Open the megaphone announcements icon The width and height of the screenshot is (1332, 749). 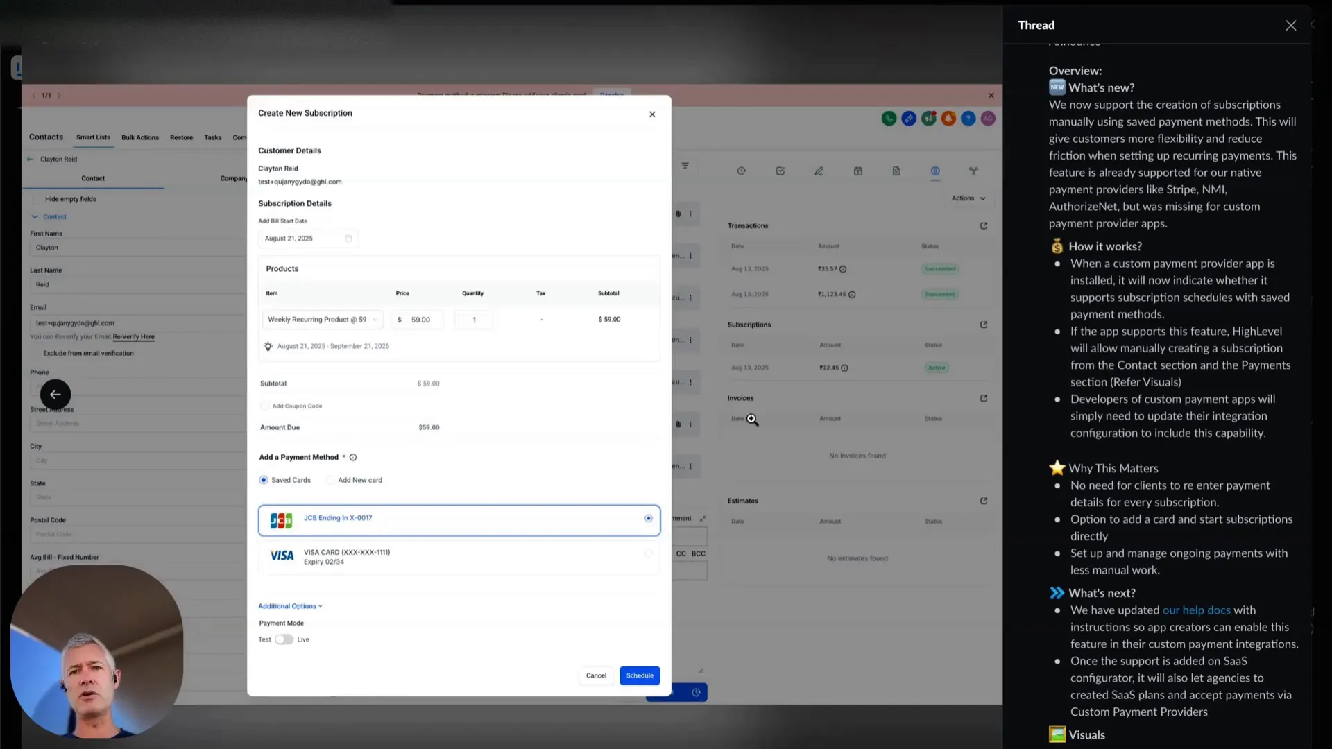click(929, 119)
